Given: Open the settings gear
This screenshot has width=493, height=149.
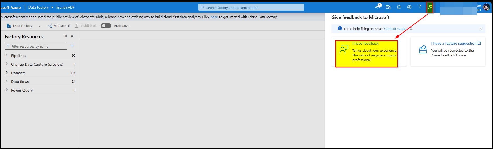Looking at the screenshot, I should click(409, 7).
